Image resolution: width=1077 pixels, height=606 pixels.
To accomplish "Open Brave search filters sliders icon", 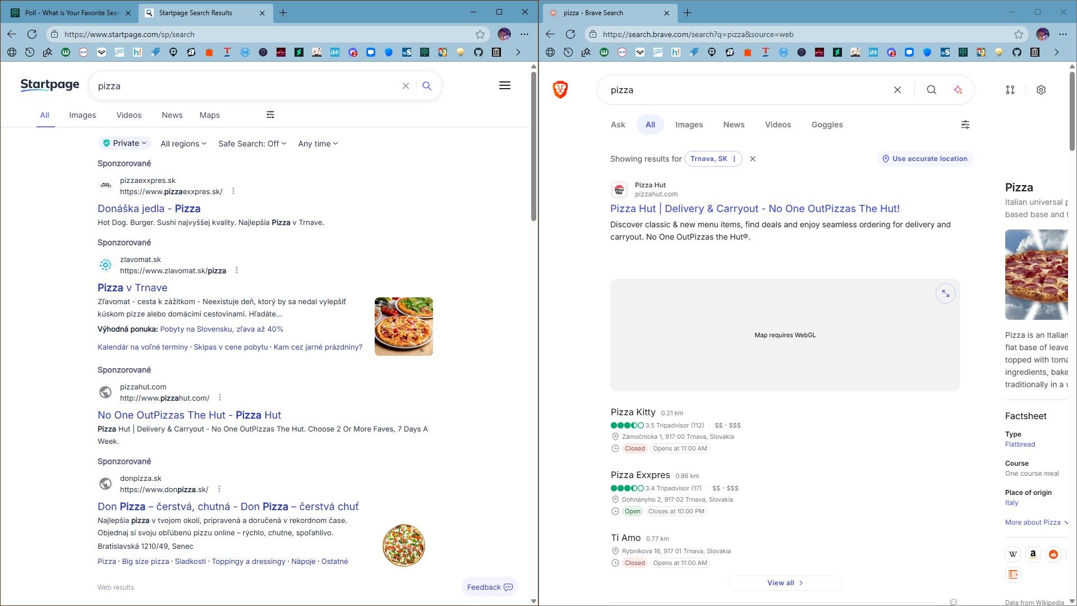I will 965,125.
